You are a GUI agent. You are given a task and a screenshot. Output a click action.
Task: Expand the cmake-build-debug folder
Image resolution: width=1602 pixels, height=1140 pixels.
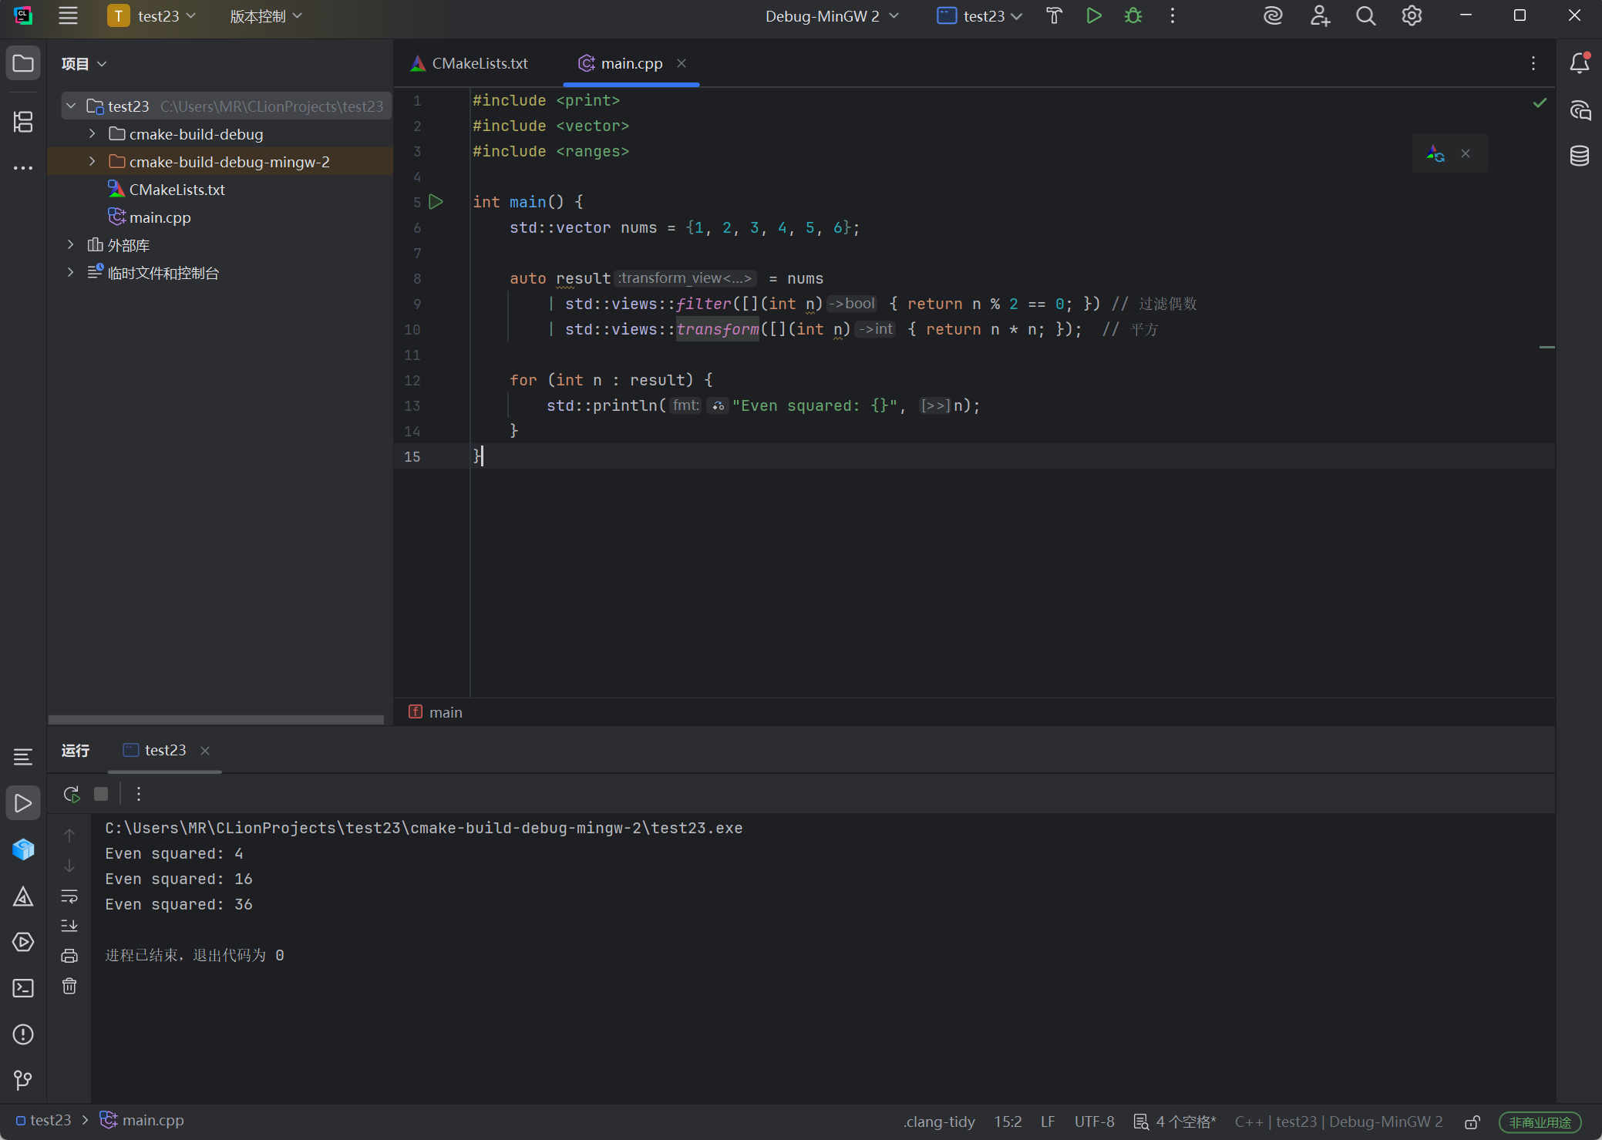[x=93, y=133]
